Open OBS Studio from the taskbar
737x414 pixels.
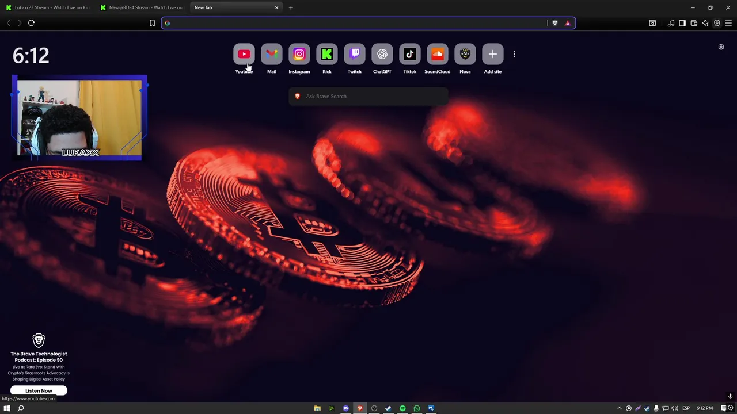pos(374,408)
